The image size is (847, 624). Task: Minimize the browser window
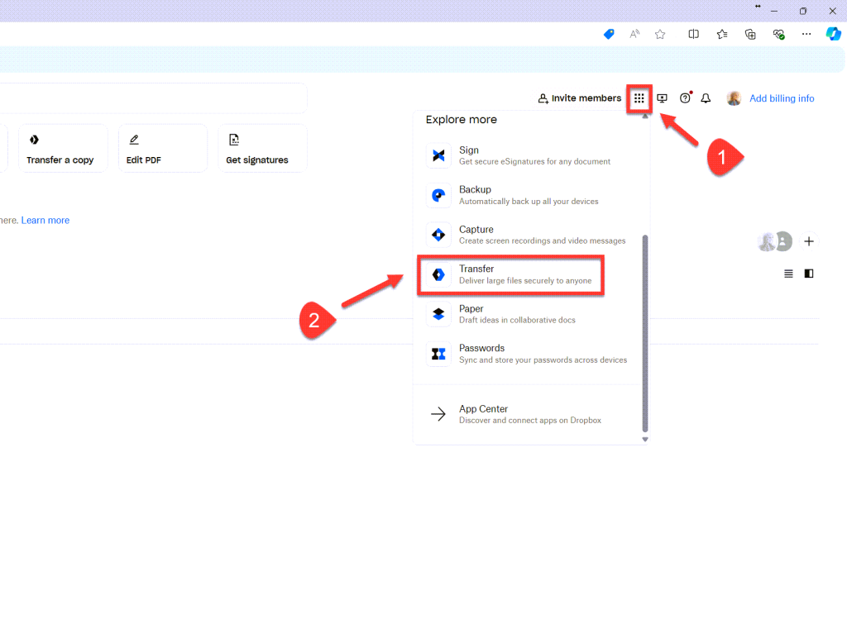[774, 11]
